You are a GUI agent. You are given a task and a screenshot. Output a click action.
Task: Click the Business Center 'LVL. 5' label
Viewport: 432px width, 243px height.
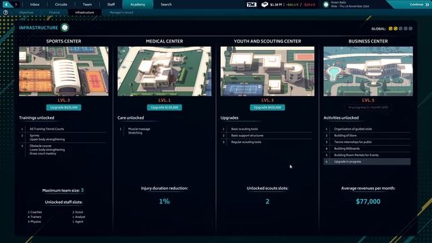[368, 101]
